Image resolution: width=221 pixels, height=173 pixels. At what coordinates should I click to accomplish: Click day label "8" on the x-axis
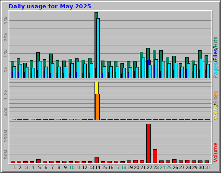point(59,167)
